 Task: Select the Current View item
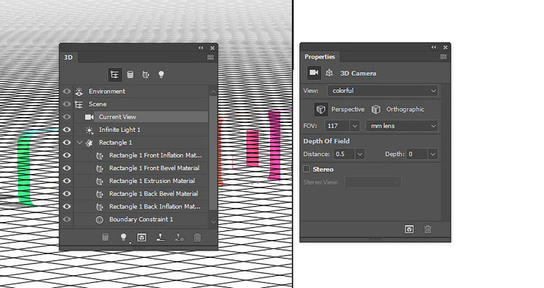pyautogui.click(x=141, y=117)
